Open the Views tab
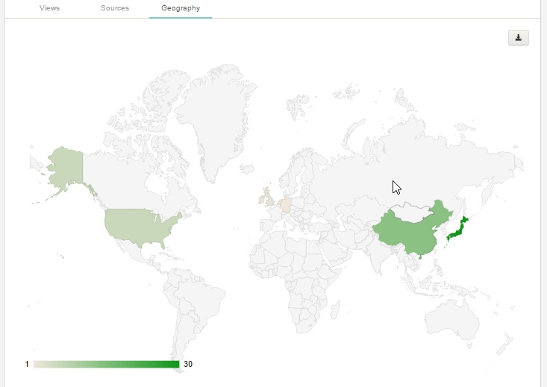Viewport: 547px width, 387px height. 49,8
